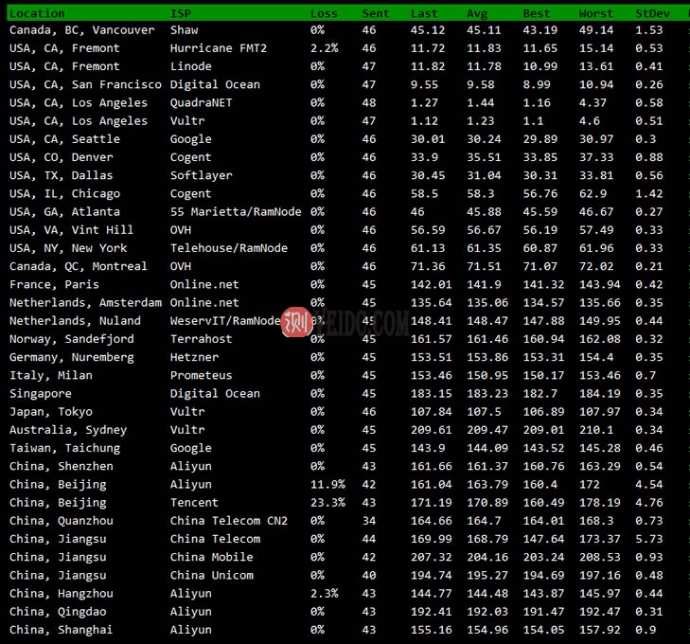Screen dimensions: 690x644
Task: Click the 55 Marietta/RamNode ISP entry
Action: click(236, 212)
